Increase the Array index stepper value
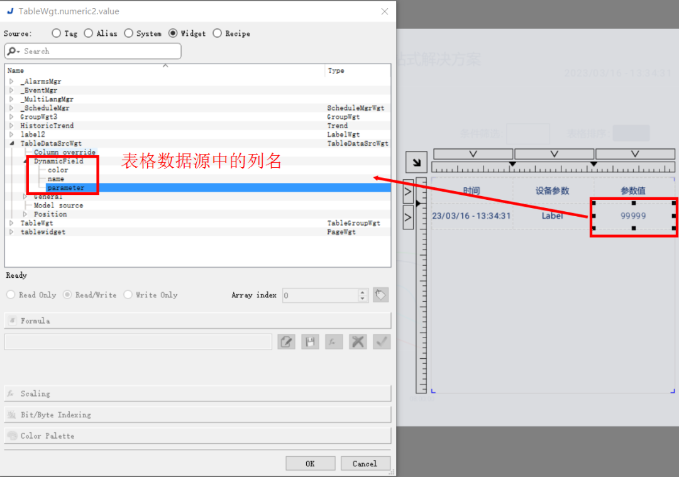Viewport: 679px width, 477px height. [x=363, y=292]
